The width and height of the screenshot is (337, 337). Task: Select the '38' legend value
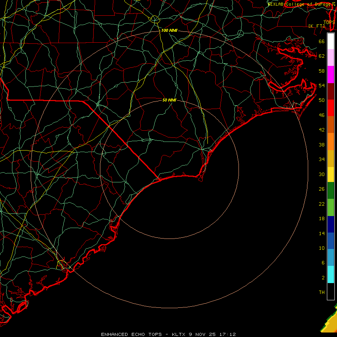click(322, 145)
